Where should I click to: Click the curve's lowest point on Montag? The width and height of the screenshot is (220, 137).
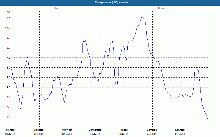[20, 109]
